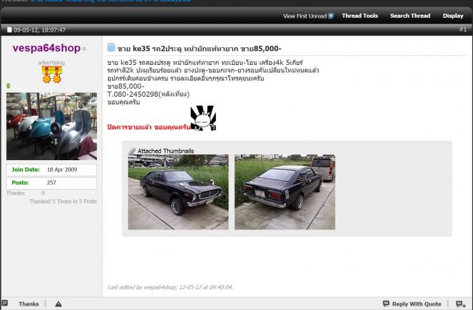
Task: Click the Thanks button
Action: (x=28, y=303)
